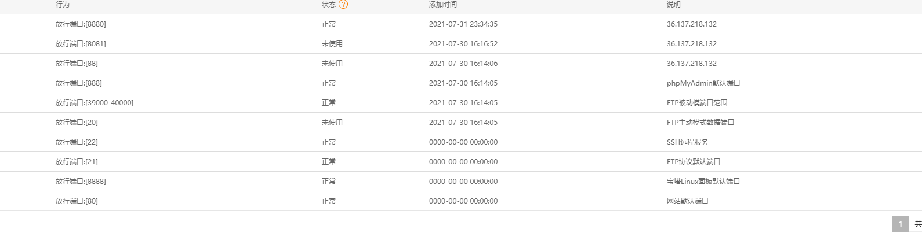Click the 添加时间 column header
This screenshot has width=922, height=244.
tap(443, 5)
